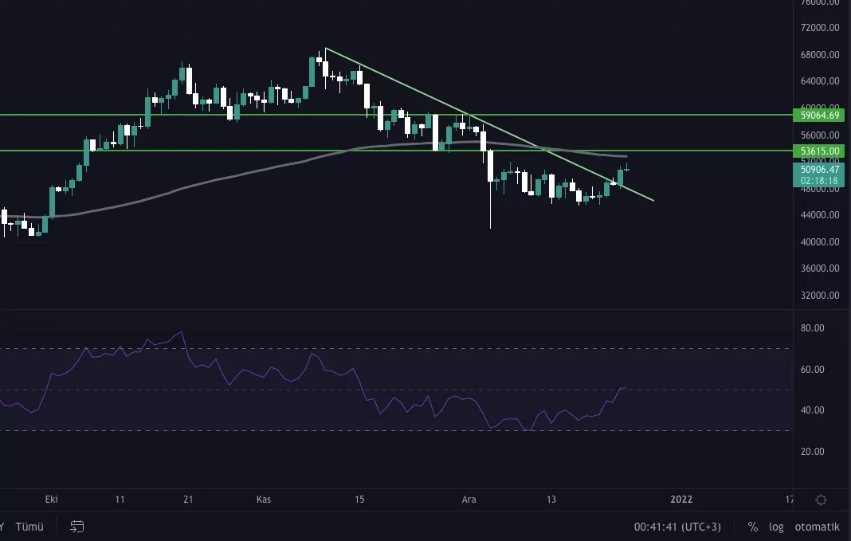Image resolution: width=851 pixels, height=541 pixels.
Task: Click the current price label 50906.47
Action: pyautogui.click(x=819, y=169)
